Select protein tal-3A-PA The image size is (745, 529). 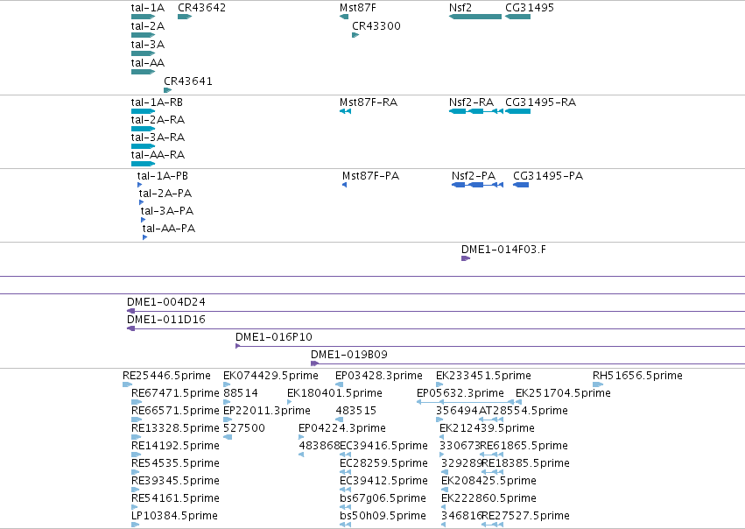(143, 220)
